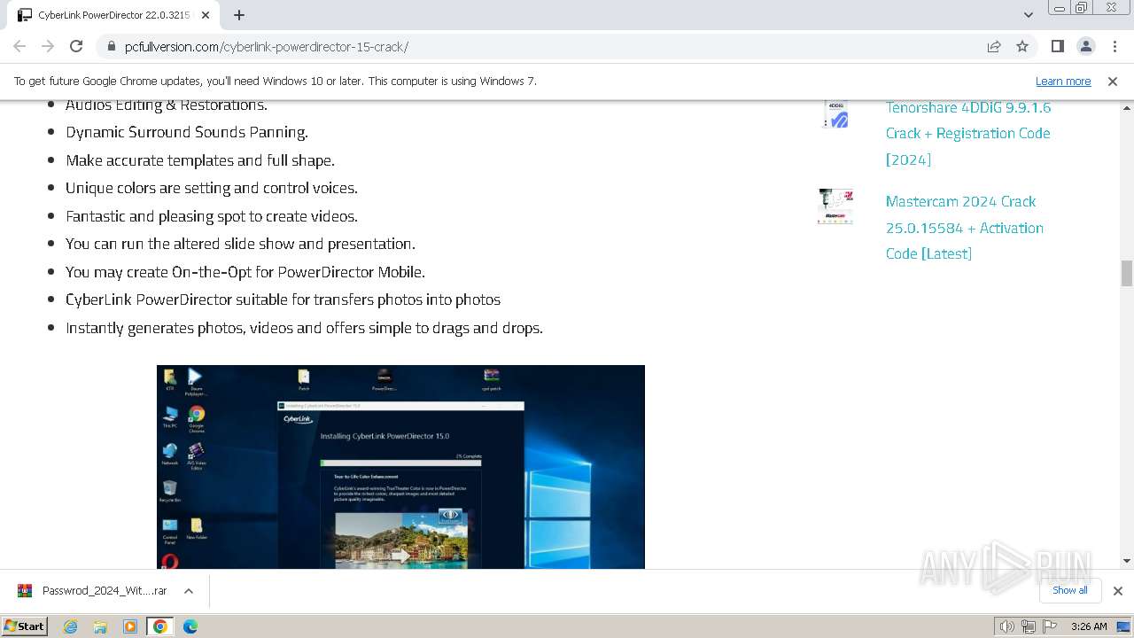Switch to the CyberLink PowerDirector 22.0.3215 tab
1134x638 pixels.
pos(113,15)
